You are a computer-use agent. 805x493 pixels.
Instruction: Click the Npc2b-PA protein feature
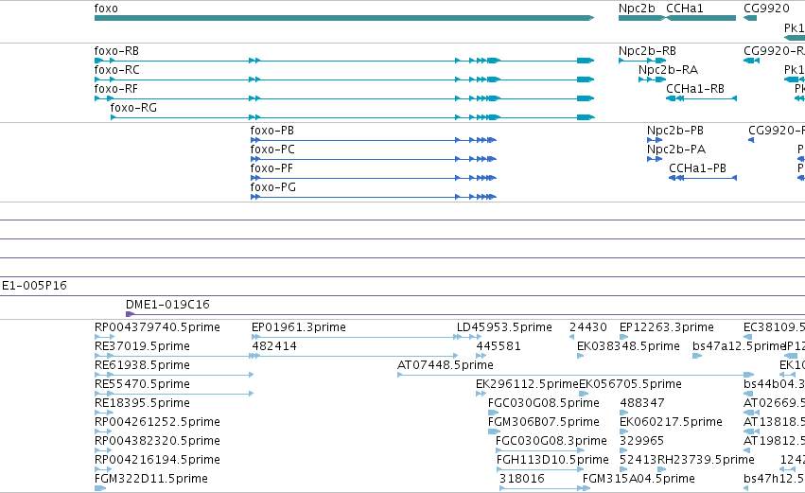tap(655, 159)
